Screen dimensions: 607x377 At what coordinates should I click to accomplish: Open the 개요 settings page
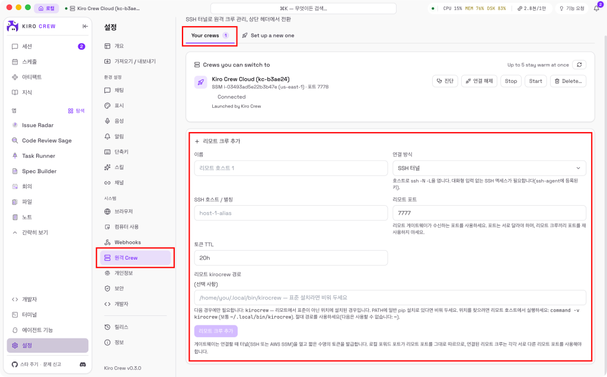[135, 46]
